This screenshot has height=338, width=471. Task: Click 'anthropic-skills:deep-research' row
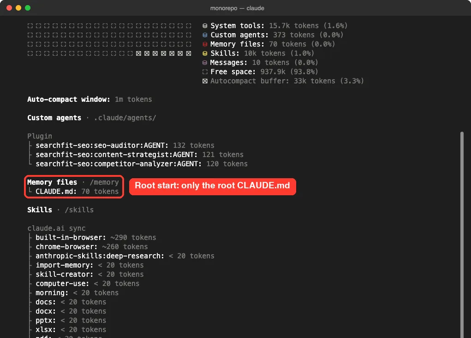pyautogui.click(x=125, y=256)
